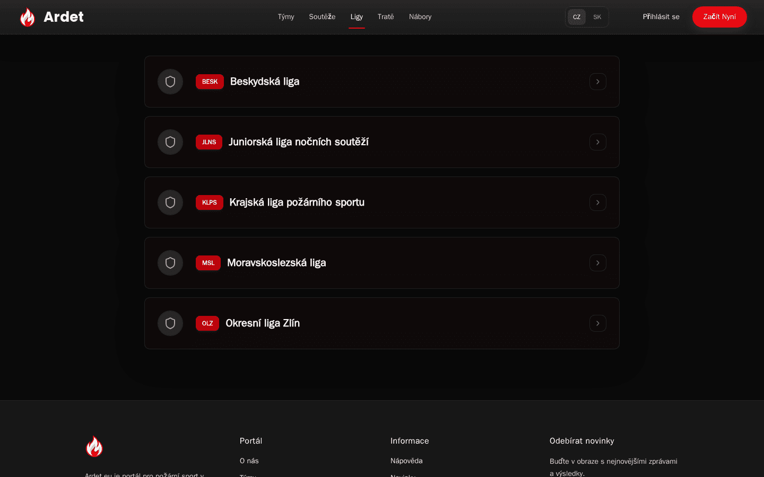Click the Informace footer heading

(410, 441)
